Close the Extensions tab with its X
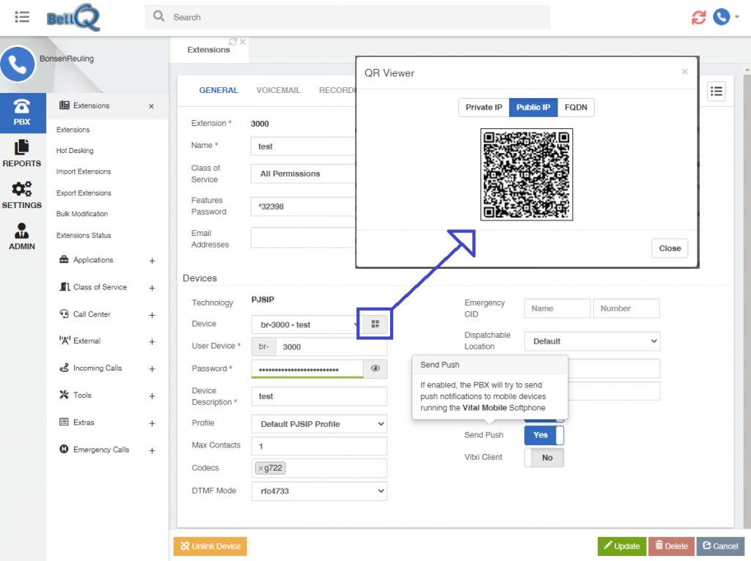The image size is (751, 561). 243,42
